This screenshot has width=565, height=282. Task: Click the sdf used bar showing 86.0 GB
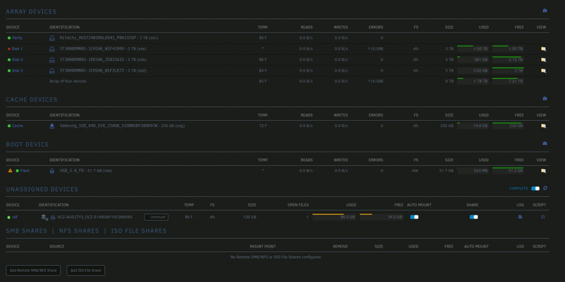pos(334,217)
